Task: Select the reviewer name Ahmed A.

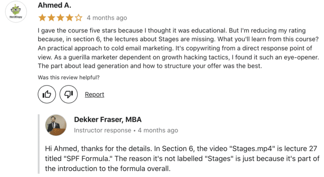Action: tap(55, 5)
